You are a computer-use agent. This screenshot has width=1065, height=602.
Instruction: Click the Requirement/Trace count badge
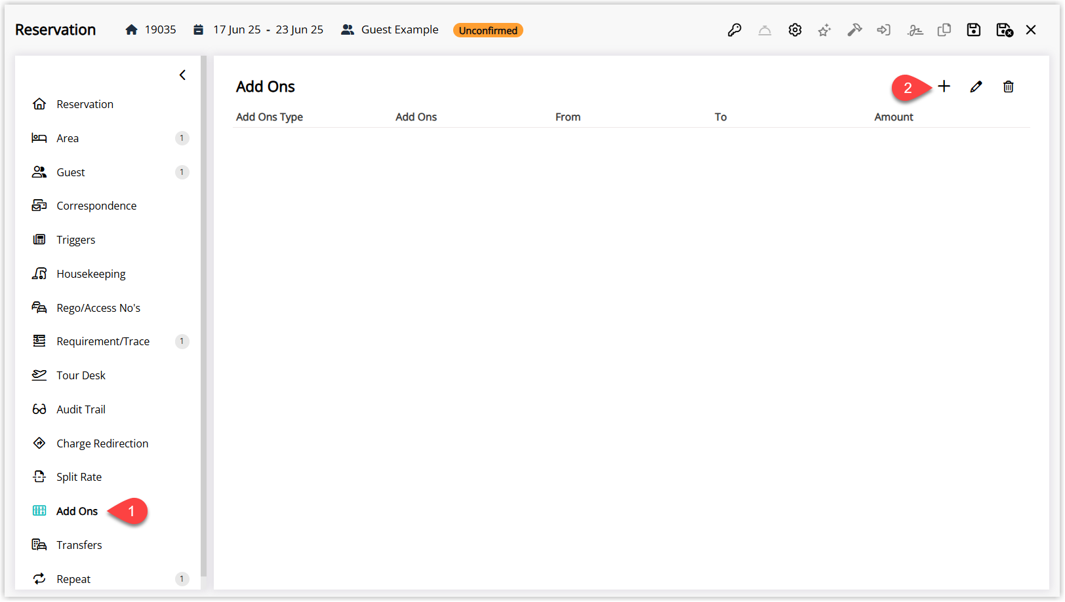coord(182,341)
